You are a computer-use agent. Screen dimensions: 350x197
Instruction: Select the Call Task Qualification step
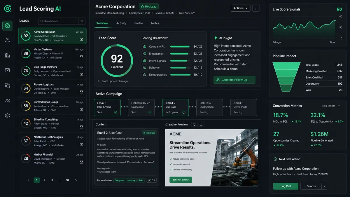point(209,107)
